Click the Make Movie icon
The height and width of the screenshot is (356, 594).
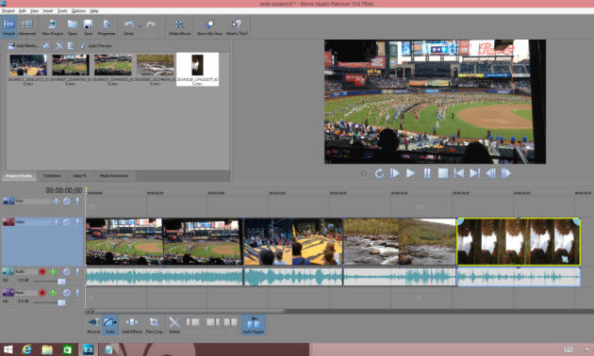pos(179,27)
